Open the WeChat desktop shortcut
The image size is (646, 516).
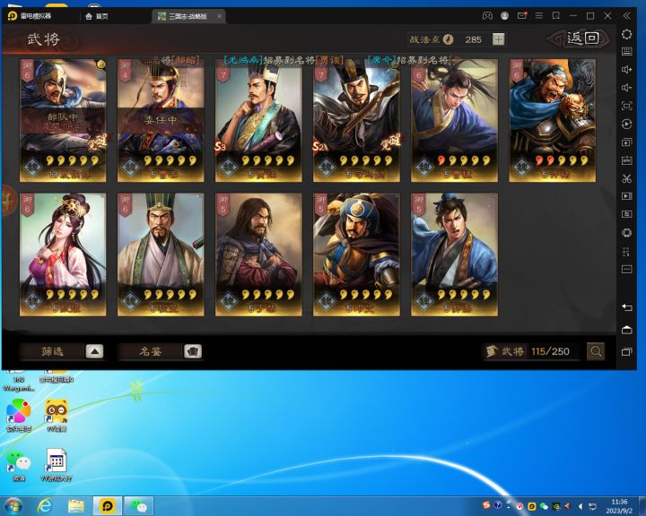click(18, 465)
